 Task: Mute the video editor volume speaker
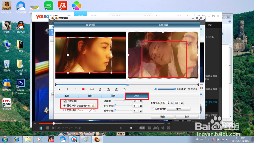[155, 89]
